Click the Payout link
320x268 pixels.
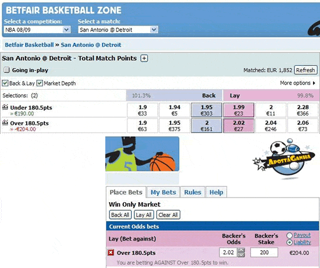(302, 235)
